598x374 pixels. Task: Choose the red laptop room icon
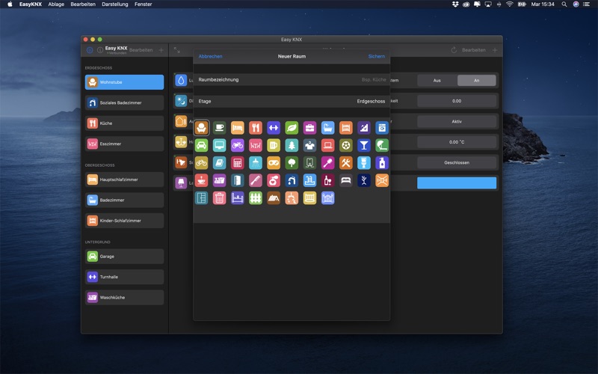[x=327, y=145]
